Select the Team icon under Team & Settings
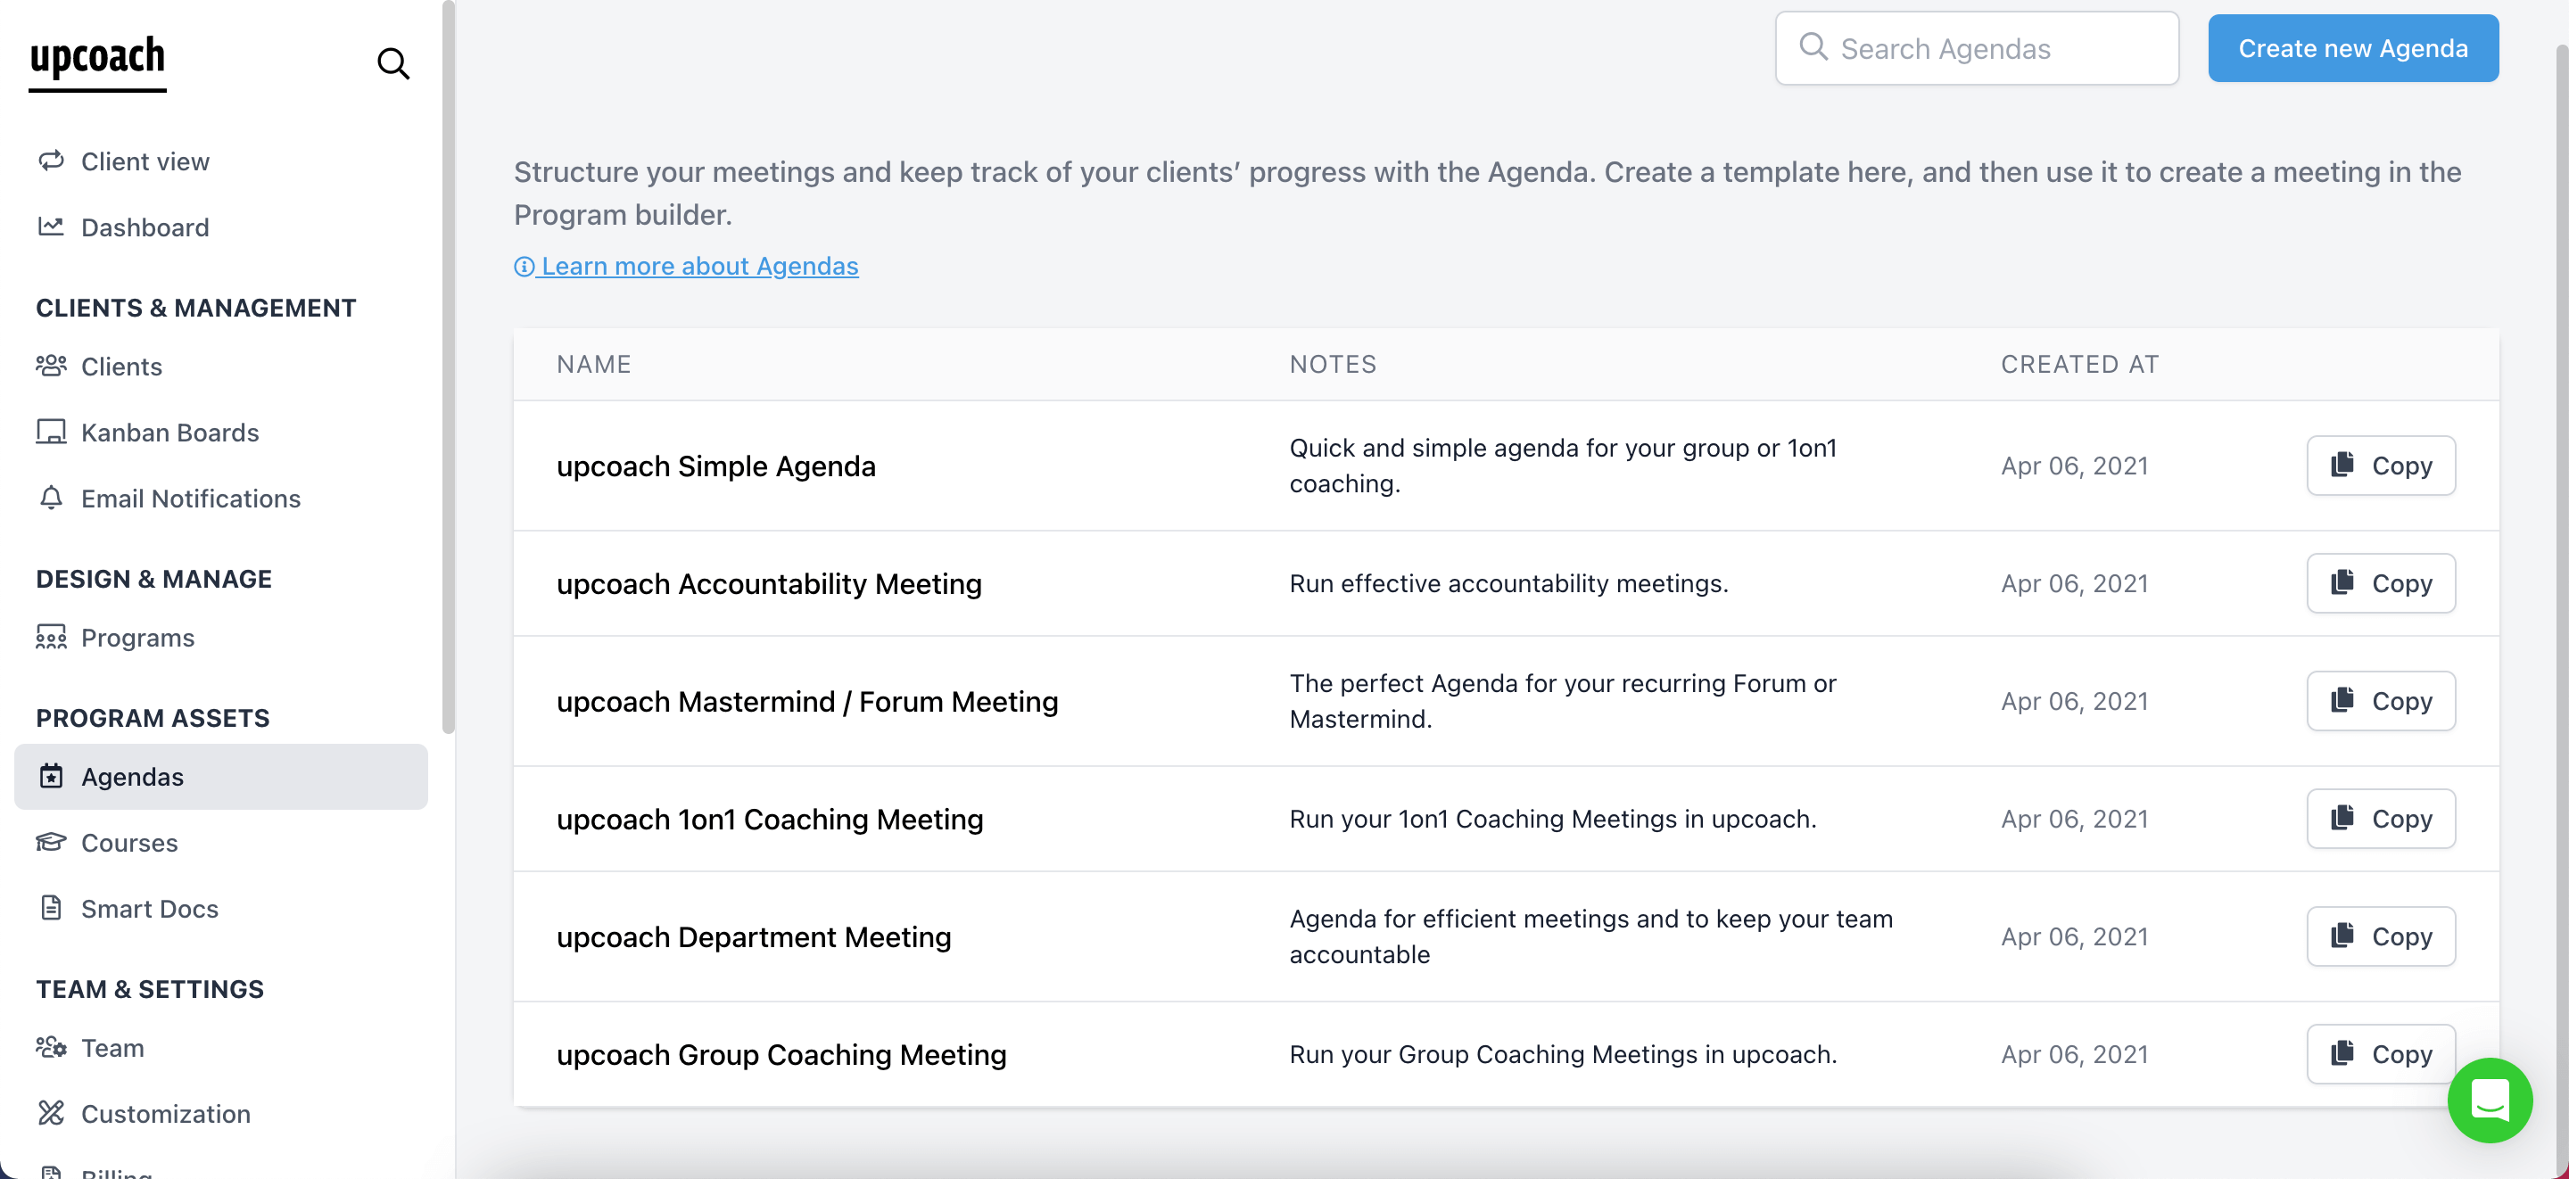Image resolution: width=2569 pixels, height=1179 pixels. tap(52, 1047)
